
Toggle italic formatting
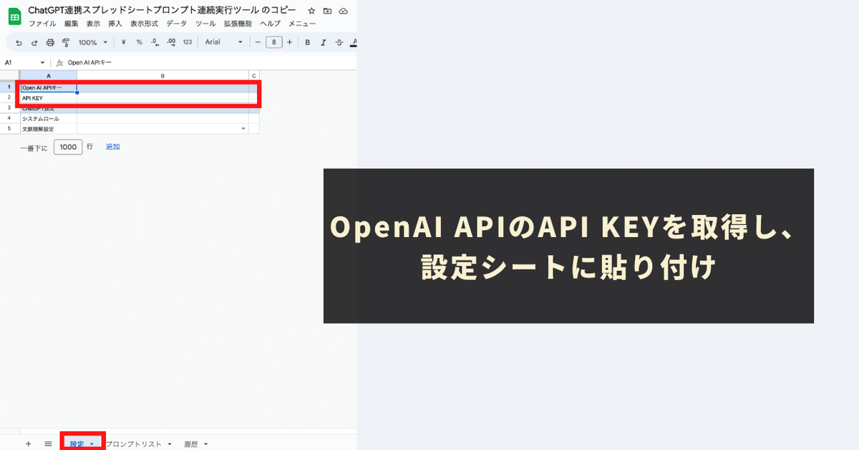pyautogui.click(x=324, y=42)
